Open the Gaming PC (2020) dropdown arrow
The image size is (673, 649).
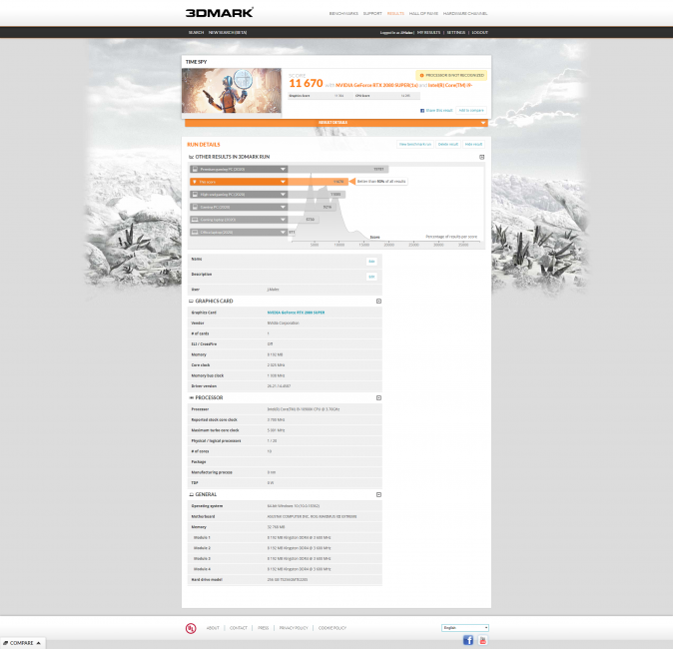point(283,207)
